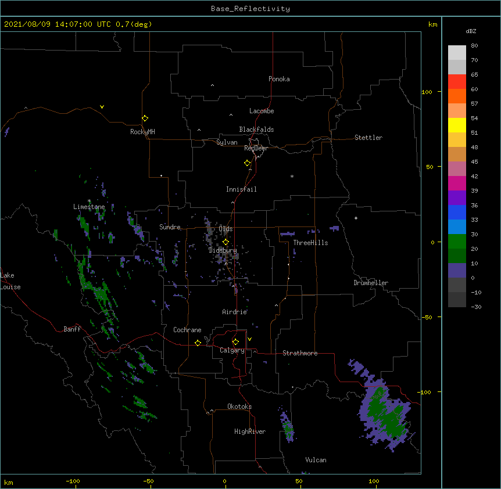Click the RedDeer city label
This screenshot has height=489, width=501.
[x=256, y=148]
